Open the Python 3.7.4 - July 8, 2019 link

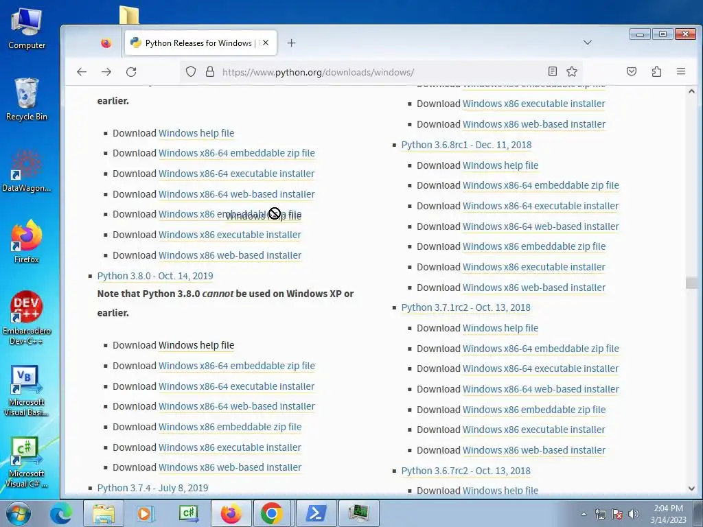click(x=153, y=488)
